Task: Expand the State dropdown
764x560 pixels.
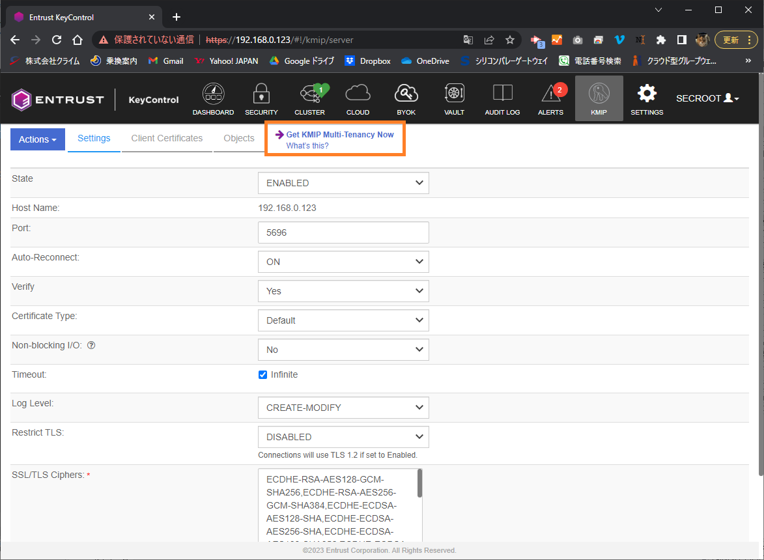Action: coord(343,183)
